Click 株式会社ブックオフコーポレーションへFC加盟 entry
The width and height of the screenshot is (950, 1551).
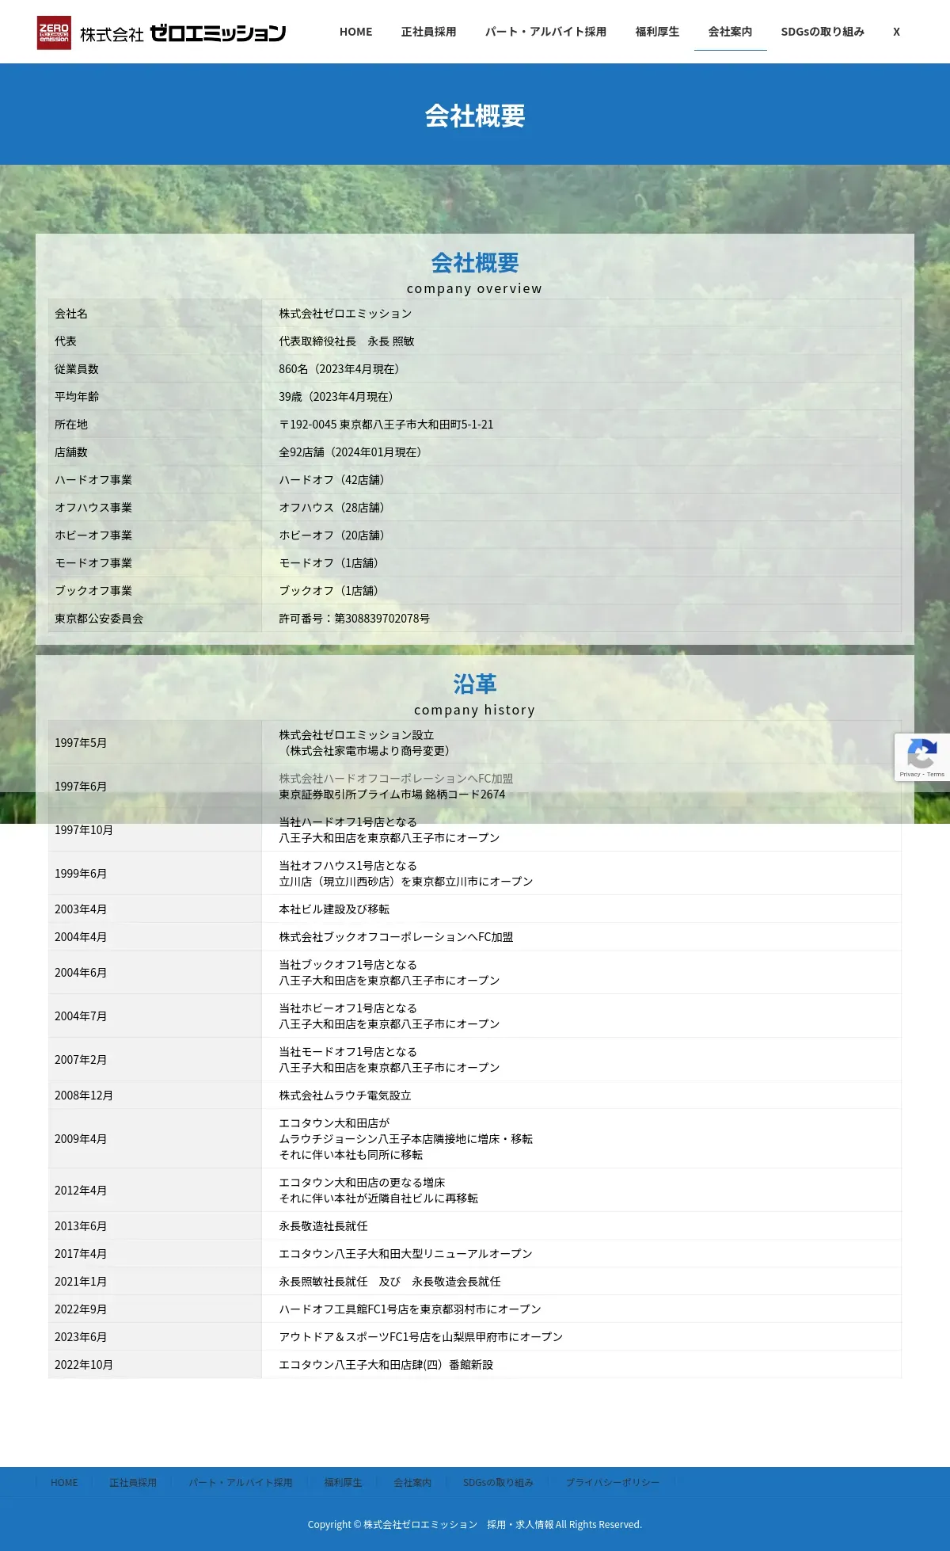[x=396, y=937]
